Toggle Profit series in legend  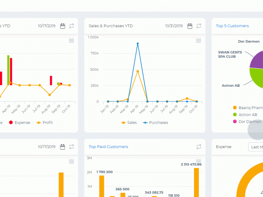pos(44,122)
